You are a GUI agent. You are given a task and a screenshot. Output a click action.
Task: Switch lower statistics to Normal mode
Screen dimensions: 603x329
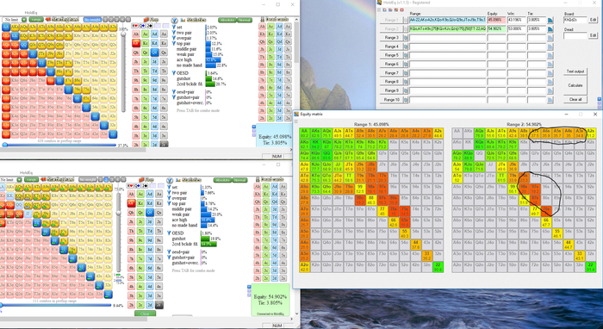239,180
